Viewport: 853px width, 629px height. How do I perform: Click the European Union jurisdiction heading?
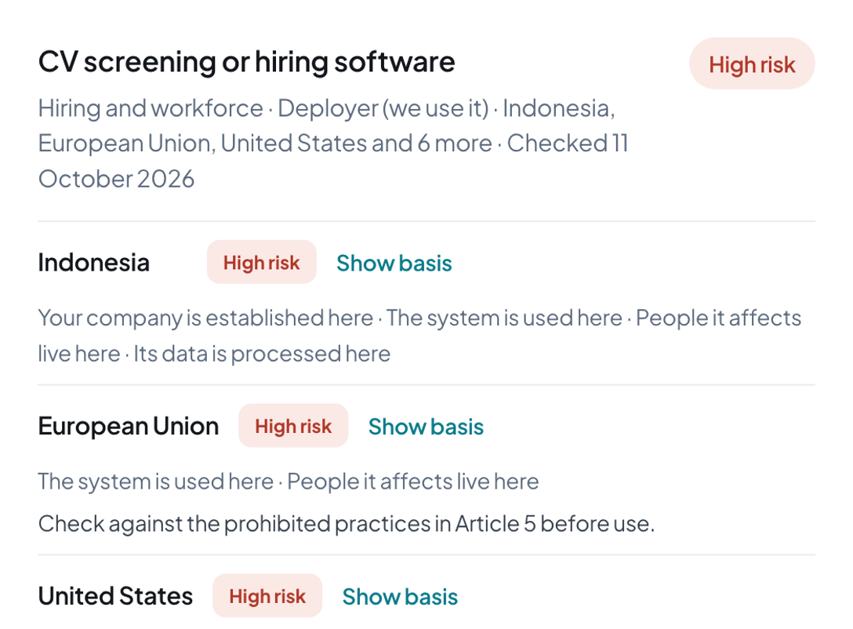129,426
